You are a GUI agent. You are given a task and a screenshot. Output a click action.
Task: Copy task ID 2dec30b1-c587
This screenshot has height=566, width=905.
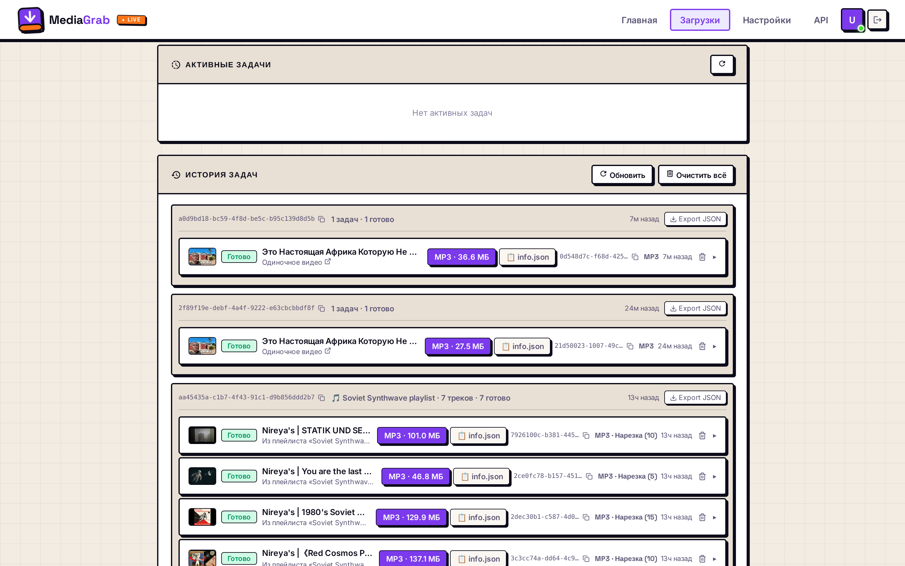point(586,517)
